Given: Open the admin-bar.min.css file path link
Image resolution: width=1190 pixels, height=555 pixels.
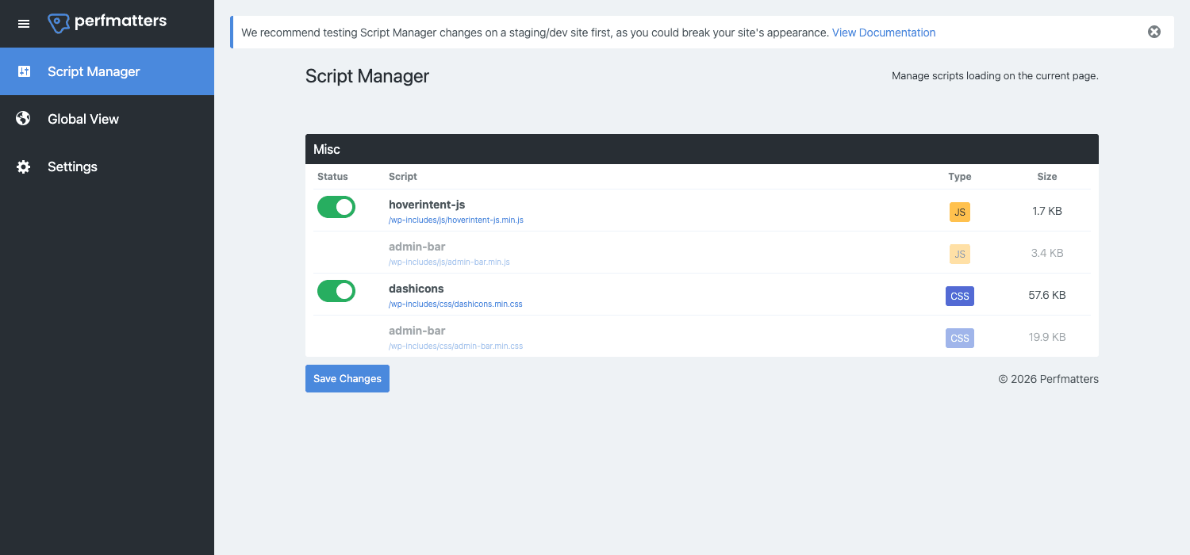Looking at the screenshot, I should [x=455, y=346].
